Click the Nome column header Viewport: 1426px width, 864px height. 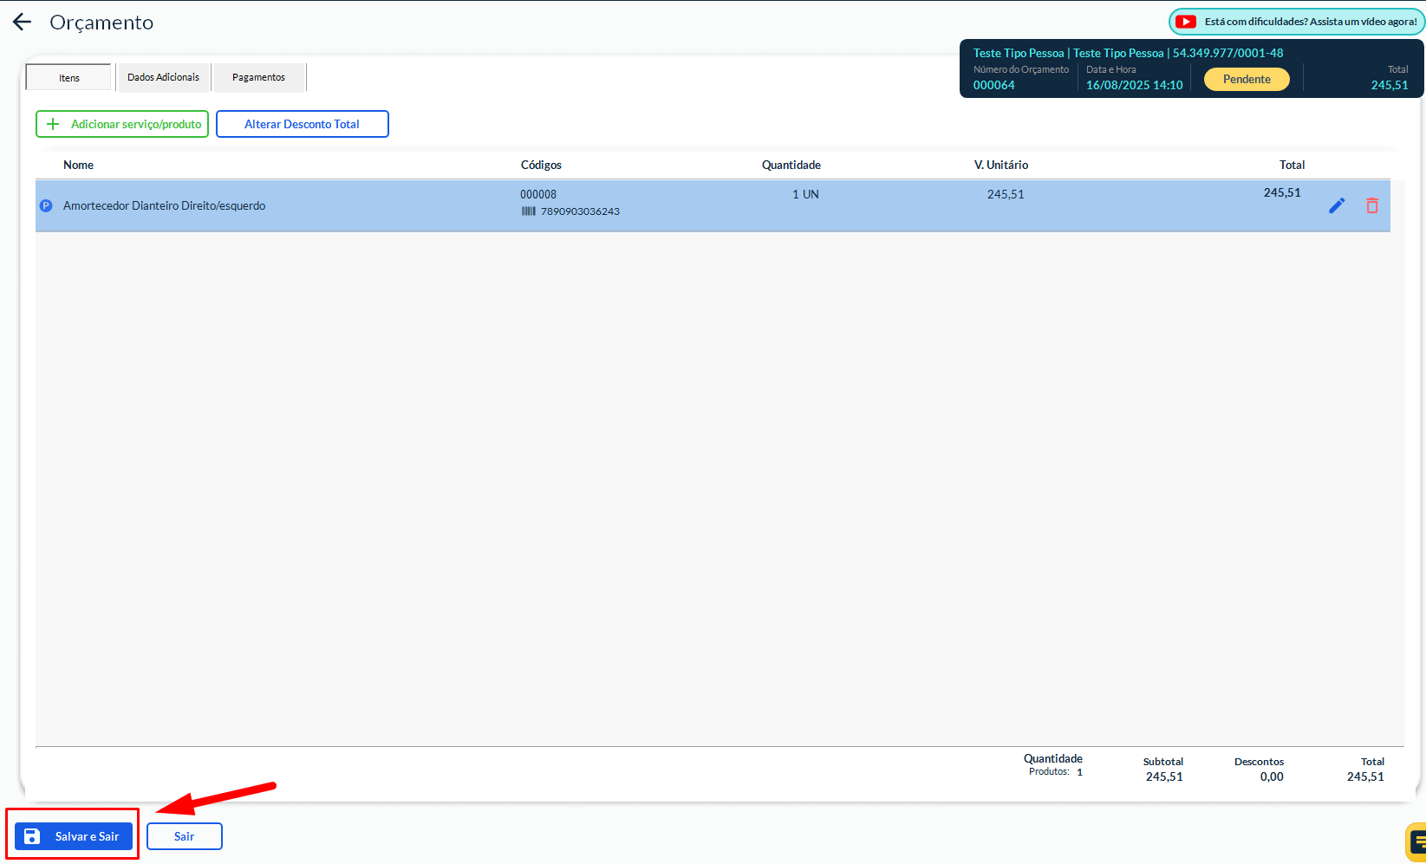(78, 165)
